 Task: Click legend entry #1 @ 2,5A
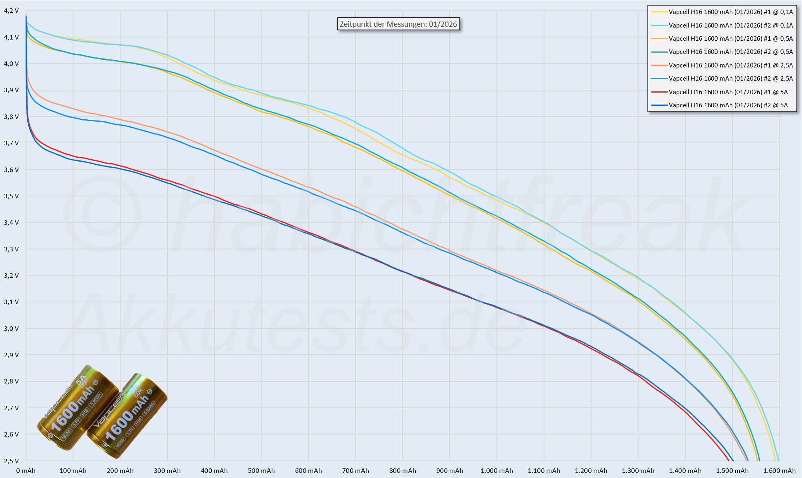[730, 65]
